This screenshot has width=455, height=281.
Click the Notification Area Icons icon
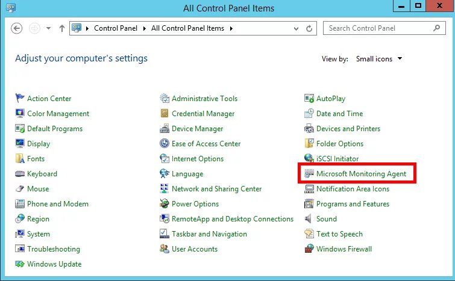309,189
